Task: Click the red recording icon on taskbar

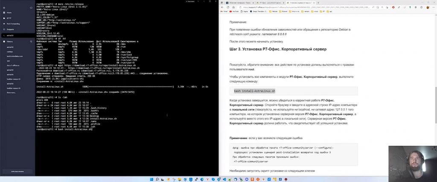Action: pos(286,179)
